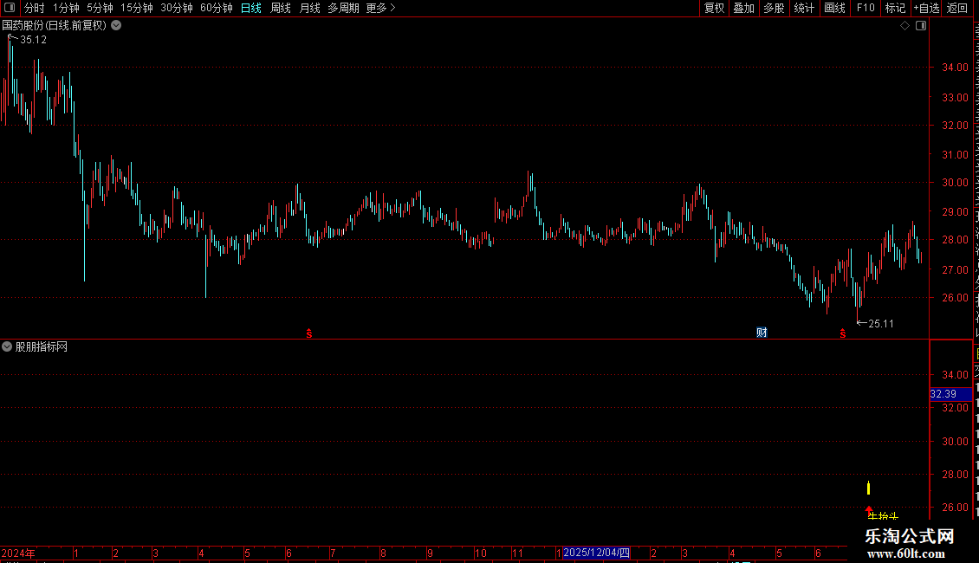979x563 pixels.
Task: Click the 2024年 label on time axis
Action: coord(18,553)
